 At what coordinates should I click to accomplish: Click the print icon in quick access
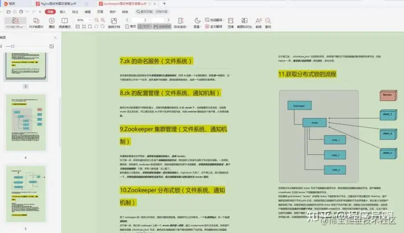(x=21, y=12)
